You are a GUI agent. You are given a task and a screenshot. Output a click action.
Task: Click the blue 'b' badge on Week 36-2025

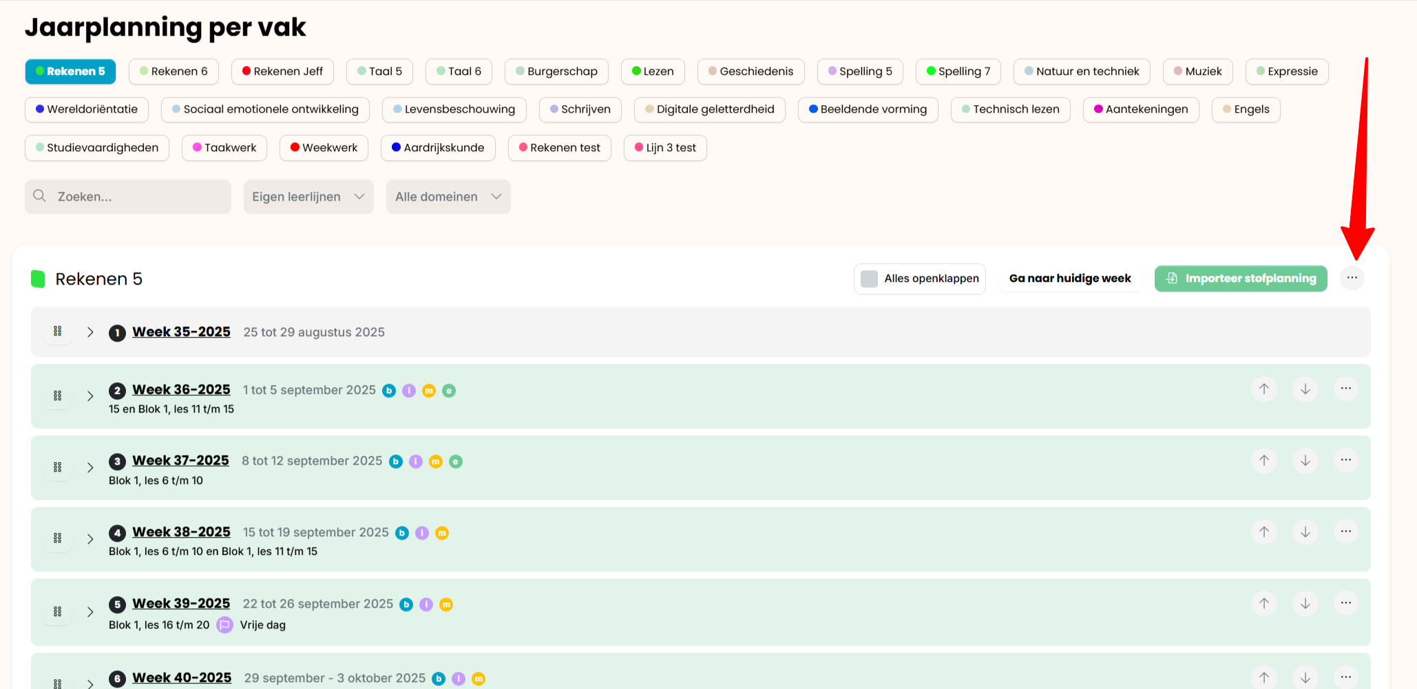389,391
